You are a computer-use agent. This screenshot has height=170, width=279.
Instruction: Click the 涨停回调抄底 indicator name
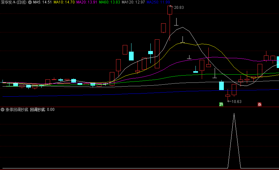(17, 110)
